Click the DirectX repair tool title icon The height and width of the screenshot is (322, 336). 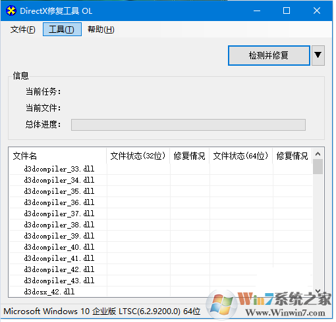11,11
